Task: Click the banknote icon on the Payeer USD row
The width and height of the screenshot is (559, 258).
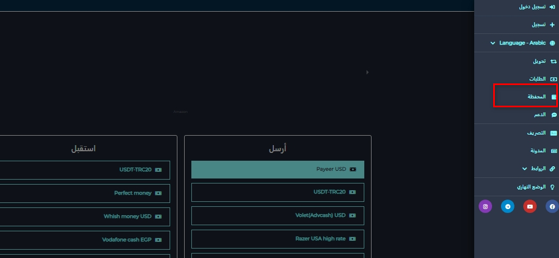Action: (x=353, y=170)
